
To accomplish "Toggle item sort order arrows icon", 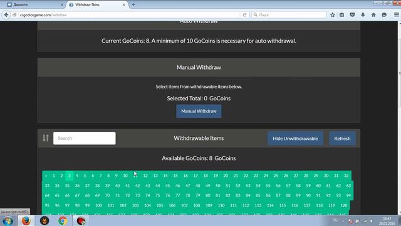I will click(x=46, y=138).
